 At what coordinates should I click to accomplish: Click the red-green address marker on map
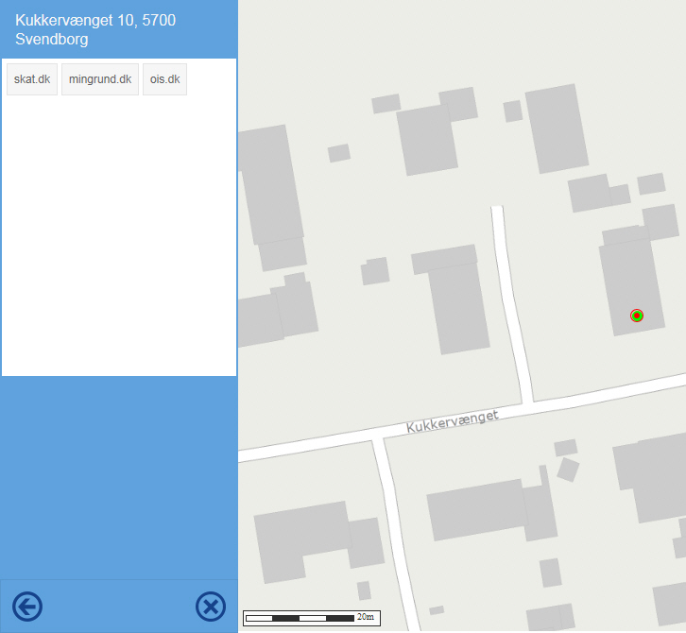(x=637, y=316)
